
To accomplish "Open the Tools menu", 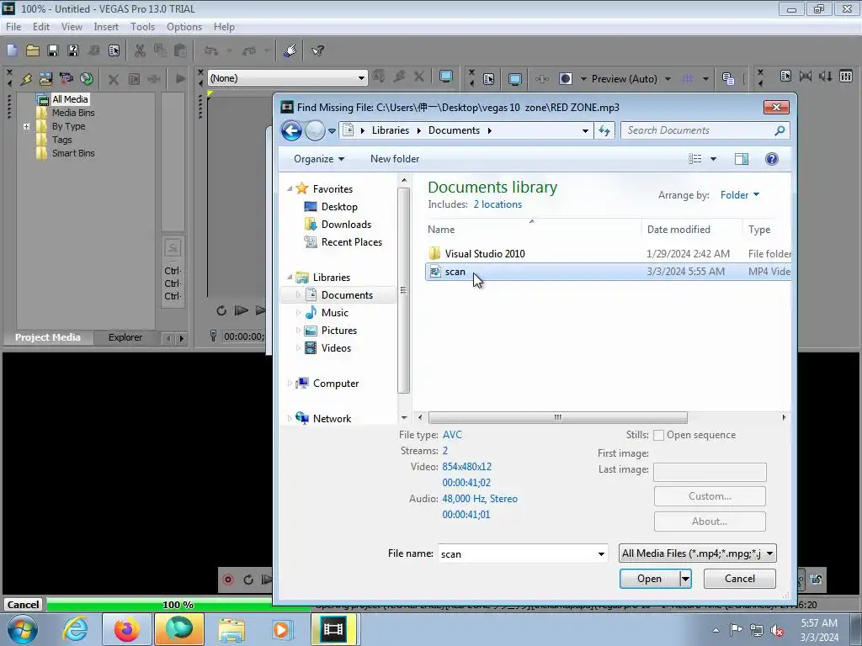I will (142, 27).
